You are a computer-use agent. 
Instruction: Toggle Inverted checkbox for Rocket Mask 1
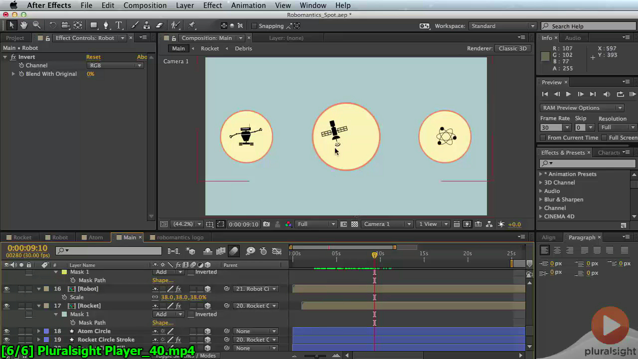click(x=190, y=314)
